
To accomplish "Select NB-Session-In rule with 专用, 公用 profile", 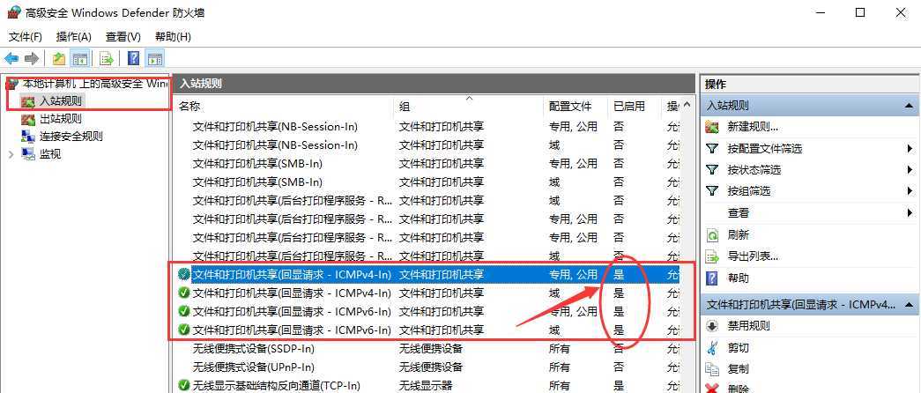I will pos(428,126).
